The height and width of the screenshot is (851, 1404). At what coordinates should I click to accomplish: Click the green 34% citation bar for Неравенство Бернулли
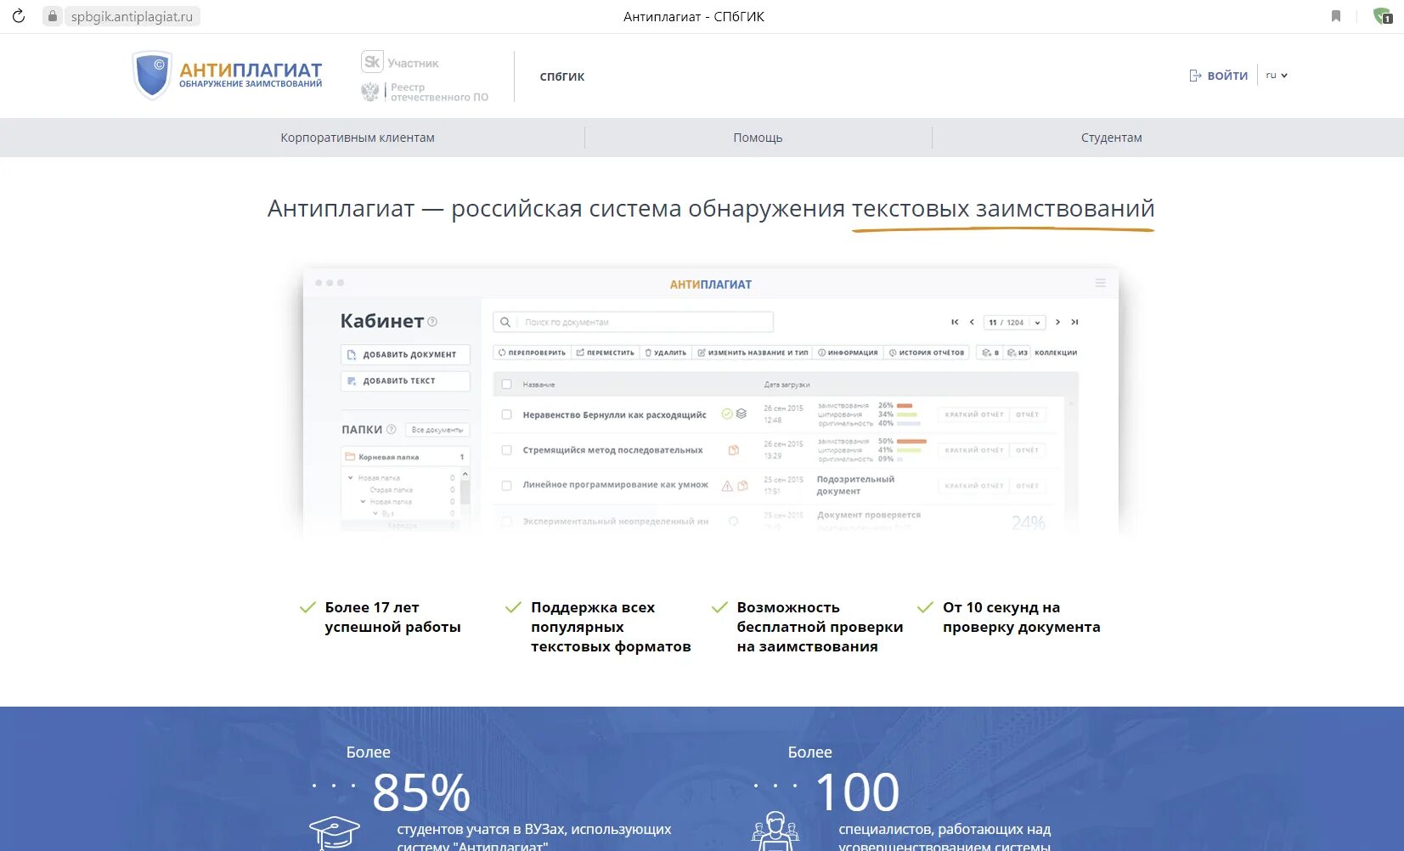907,414
